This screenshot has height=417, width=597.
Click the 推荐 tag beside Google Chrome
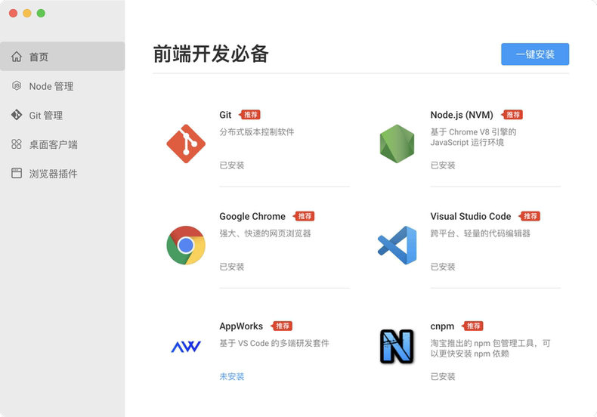304,216
